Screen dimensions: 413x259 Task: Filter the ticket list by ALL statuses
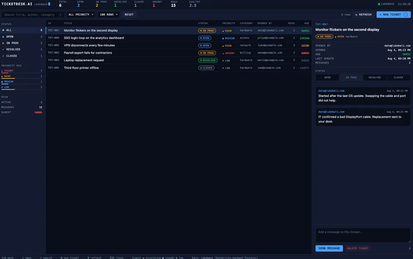(x=22, y=30)
